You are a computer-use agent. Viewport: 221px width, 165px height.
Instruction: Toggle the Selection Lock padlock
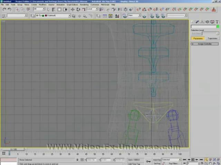tap(77, 159)
